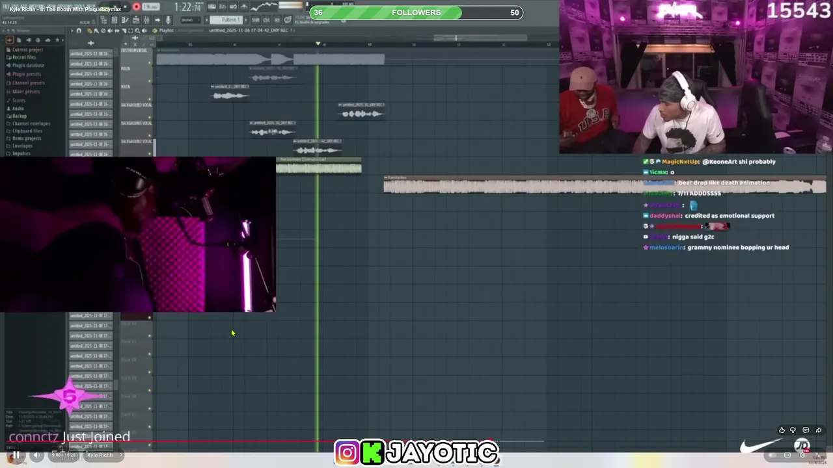Pause the YouTube video

click(x=16, y=455)
